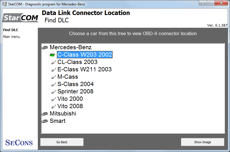The width and height of the screenshot is (230, 152).
Task: Click the SECONS logo at bottom left
Action: tap(19, 143)
